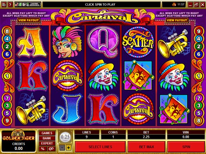The image size is (206, 154).
Task: Select payline 1 indicator on left
Action: [7, 76]
